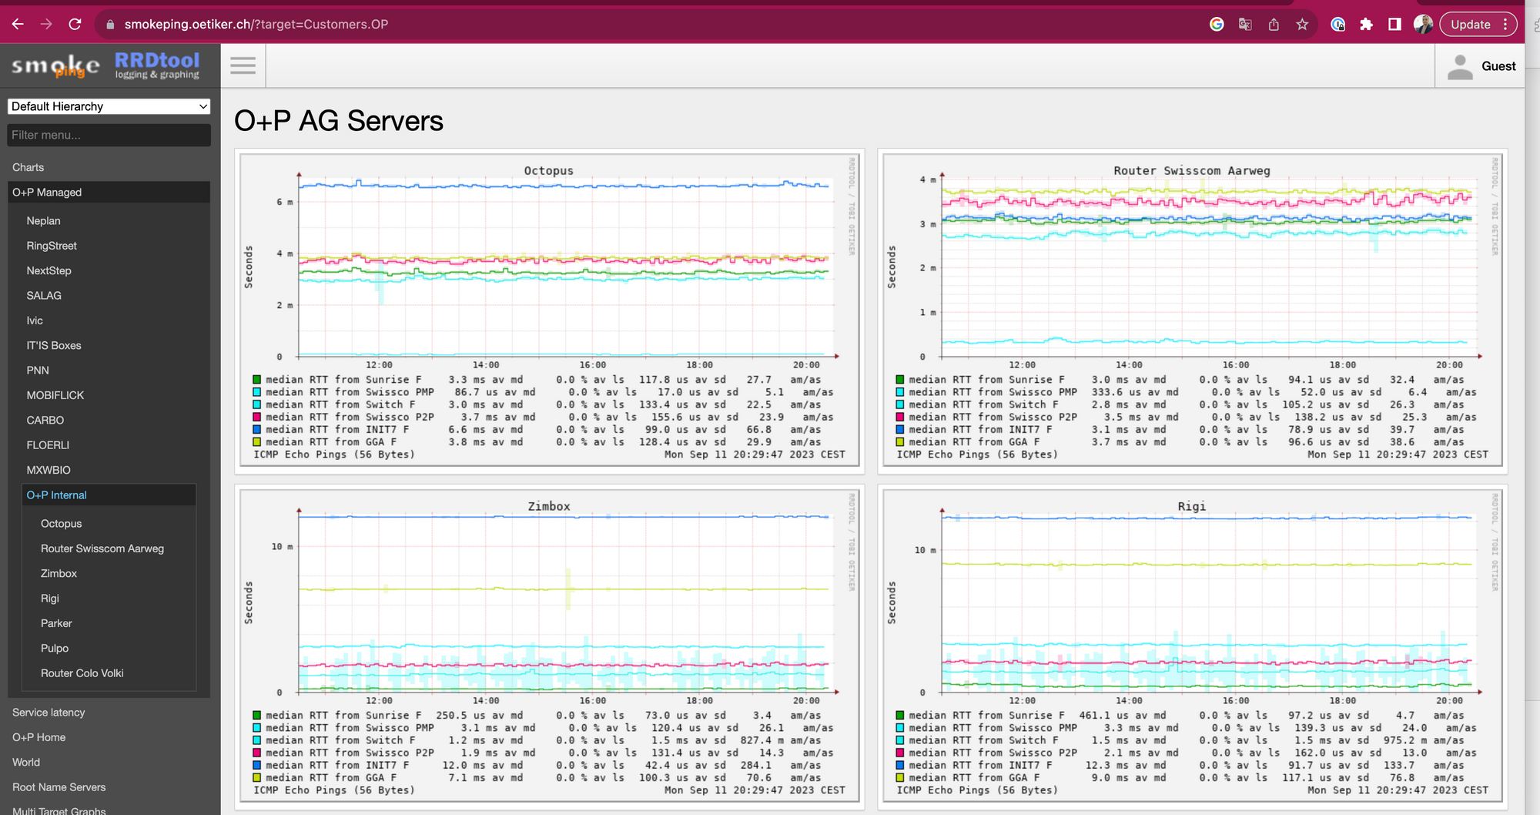1540x815 pixels.
Task: Open the Default Hierarchy dropdown
Action: (109, 106)
